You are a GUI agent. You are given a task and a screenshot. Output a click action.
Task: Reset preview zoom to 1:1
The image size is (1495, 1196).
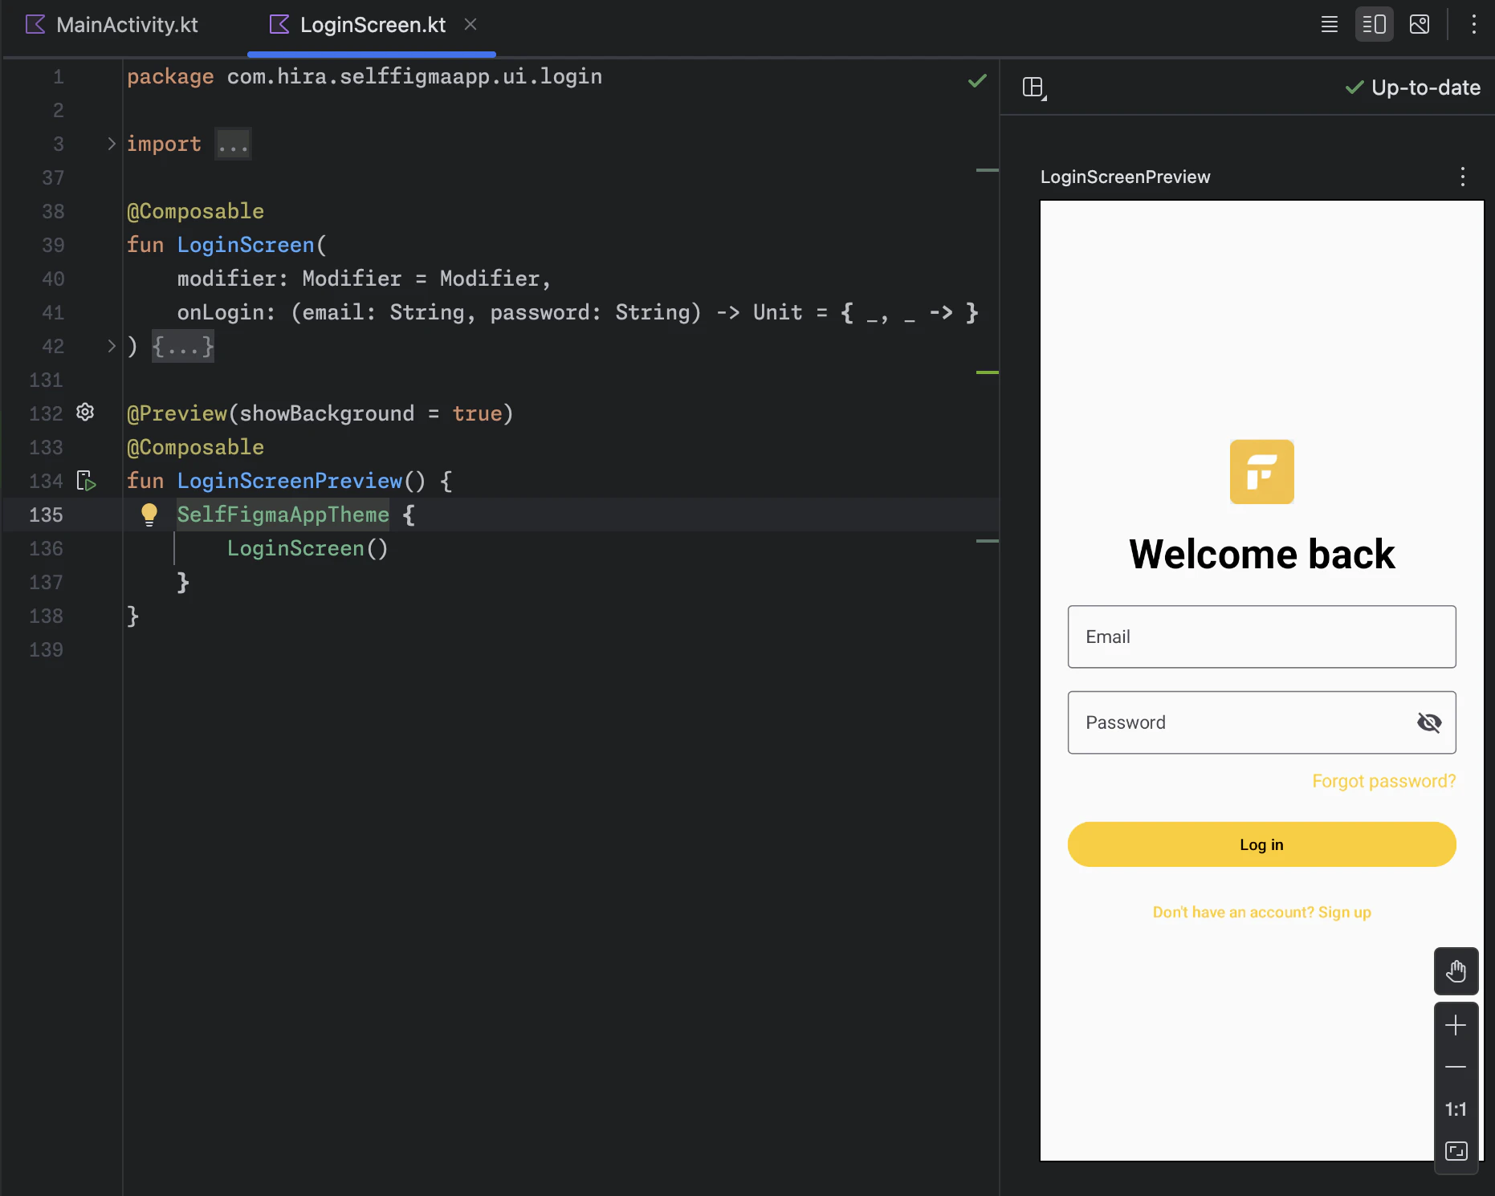1456,1109
